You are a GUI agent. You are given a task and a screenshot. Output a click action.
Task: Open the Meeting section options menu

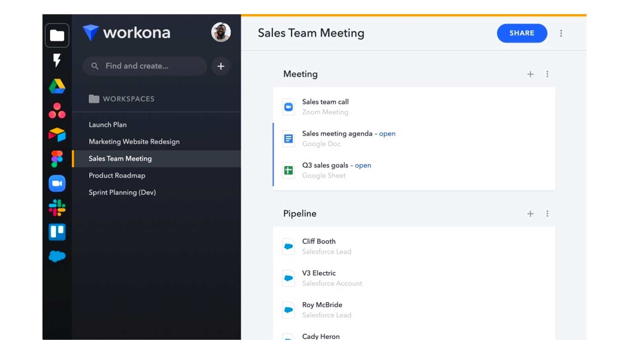[547, 74]
